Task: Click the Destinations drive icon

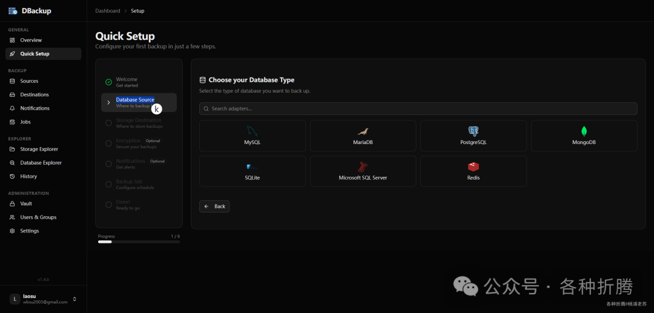Action: (x=12, y=94)
